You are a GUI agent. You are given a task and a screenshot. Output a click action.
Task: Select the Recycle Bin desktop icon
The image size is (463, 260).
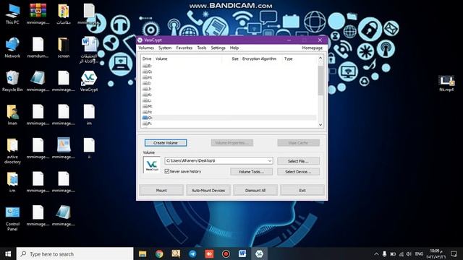click(x=12, y=81)
